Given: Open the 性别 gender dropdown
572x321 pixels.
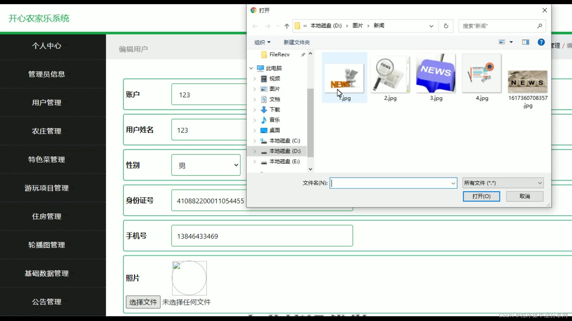Looking at the screenshot, I should point(206,165).
